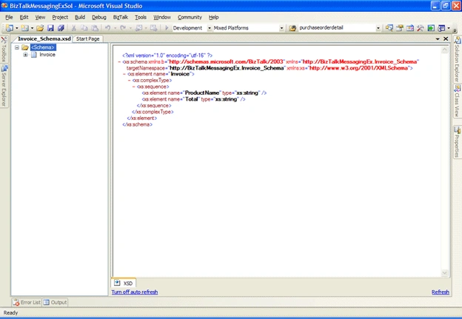
Task: Click XSD pane scrollbar down arrow
Action: coord(445,273)
